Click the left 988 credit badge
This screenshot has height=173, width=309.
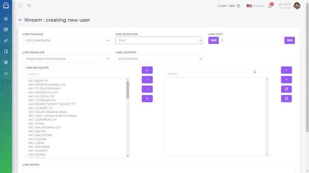pyautogui.click(x=213, y=40)
